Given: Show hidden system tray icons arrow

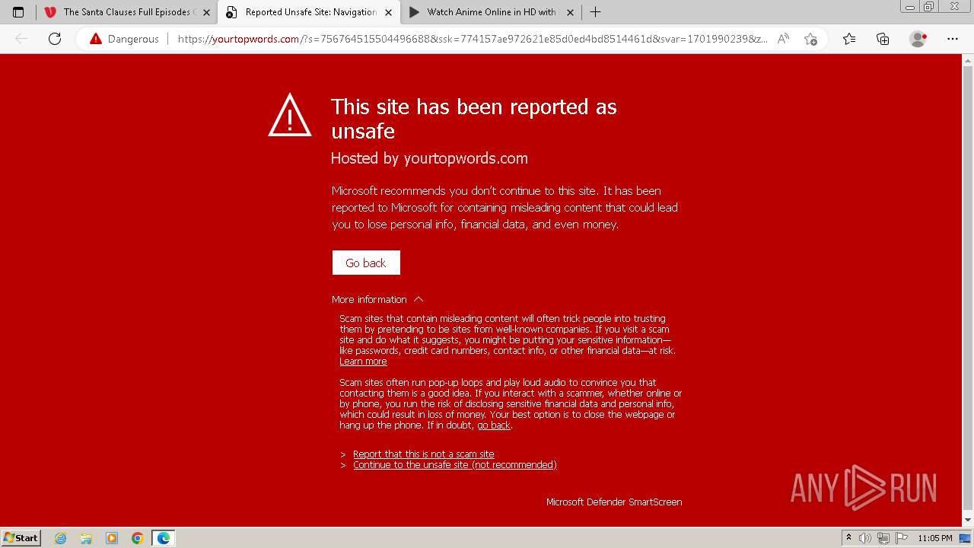Looking at the screenshot, I should (848, 537).
